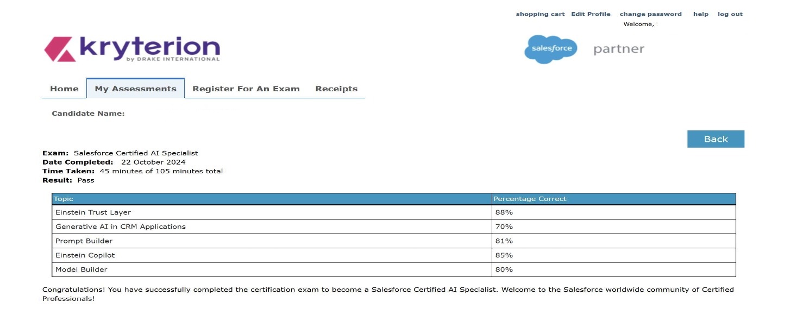Click the Kryterion logo
803x314 pixels.
[132, 49]
